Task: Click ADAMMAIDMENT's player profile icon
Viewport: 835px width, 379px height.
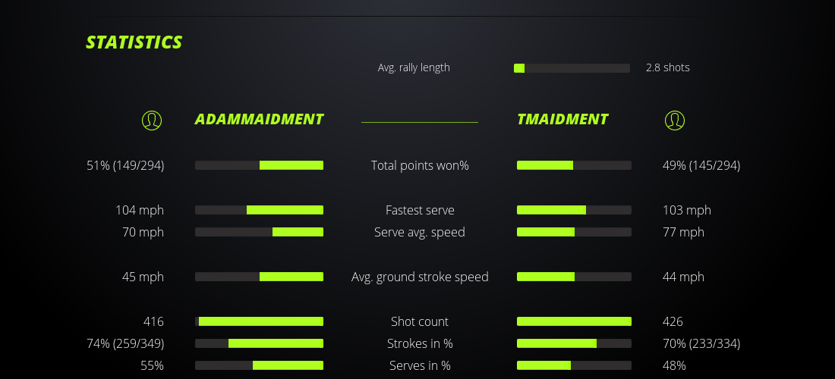Action: click(x=152, y=120)
